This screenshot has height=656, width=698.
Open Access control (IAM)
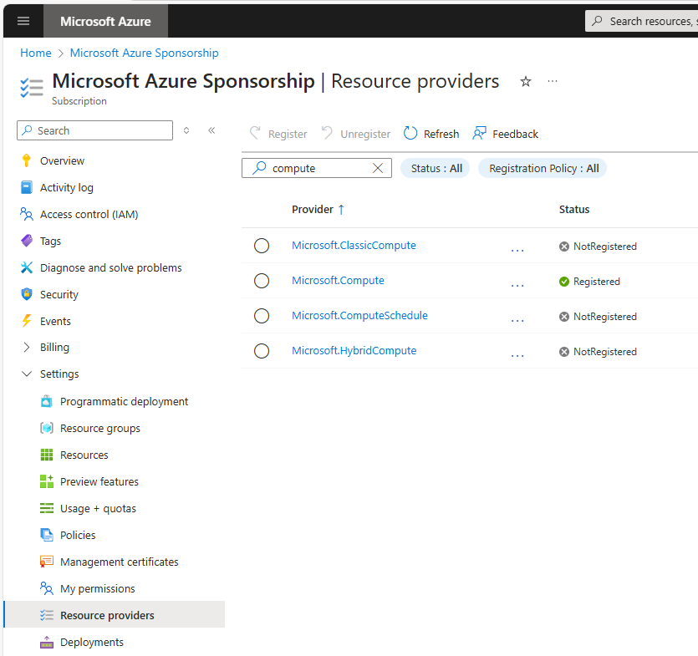tap(89, 214)
